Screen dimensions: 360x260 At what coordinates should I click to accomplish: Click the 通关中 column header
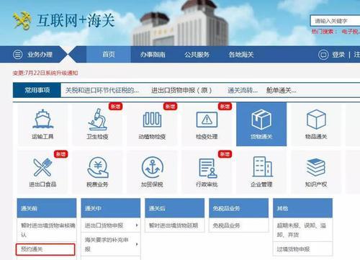point(111,208)
